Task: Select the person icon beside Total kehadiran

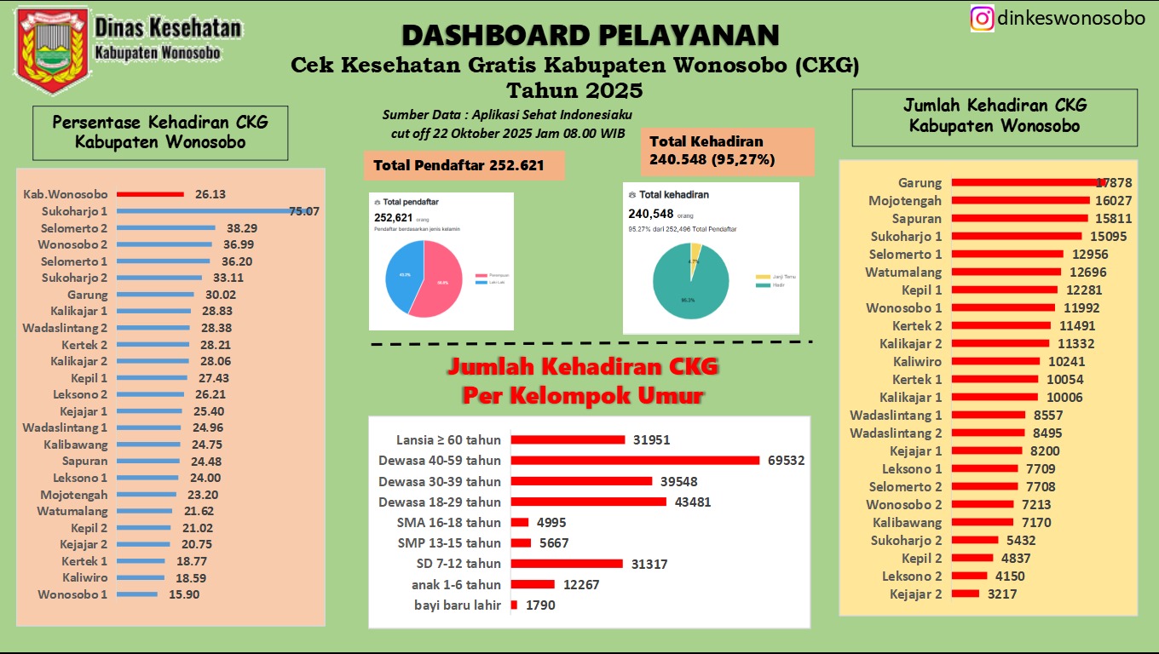Action: coord(631,194)
